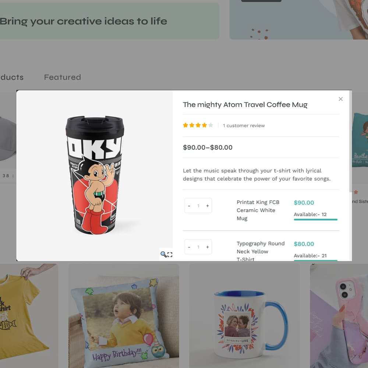Decrease Ceramic White Mug quantity with minus
The width and height of the screenshot is (368, 368).
189,206
